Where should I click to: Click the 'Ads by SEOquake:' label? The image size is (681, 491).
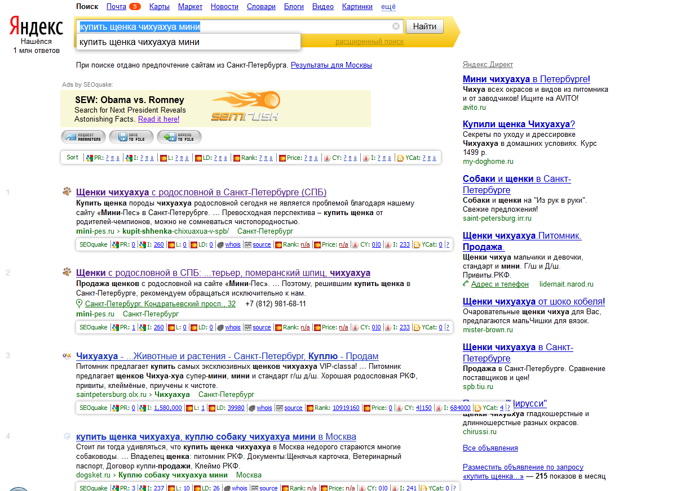coord(87,84)
